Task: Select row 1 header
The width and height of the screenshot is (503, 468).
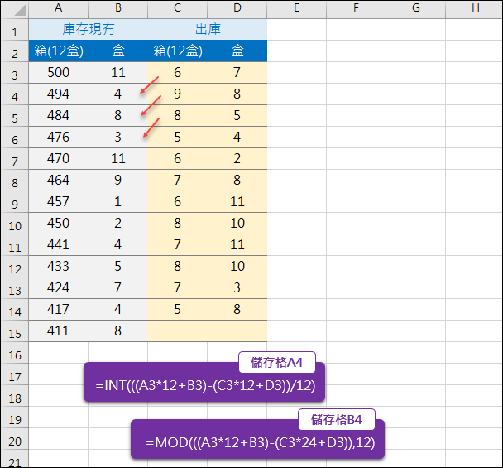Action: click(15, 30)
